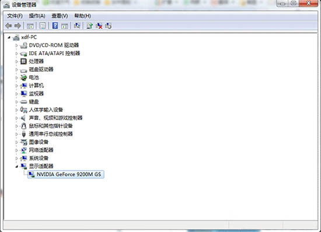This screenshot has width=321, height=232.
Task: Click the Show/hide console tree icon
Action: (30, 26)
